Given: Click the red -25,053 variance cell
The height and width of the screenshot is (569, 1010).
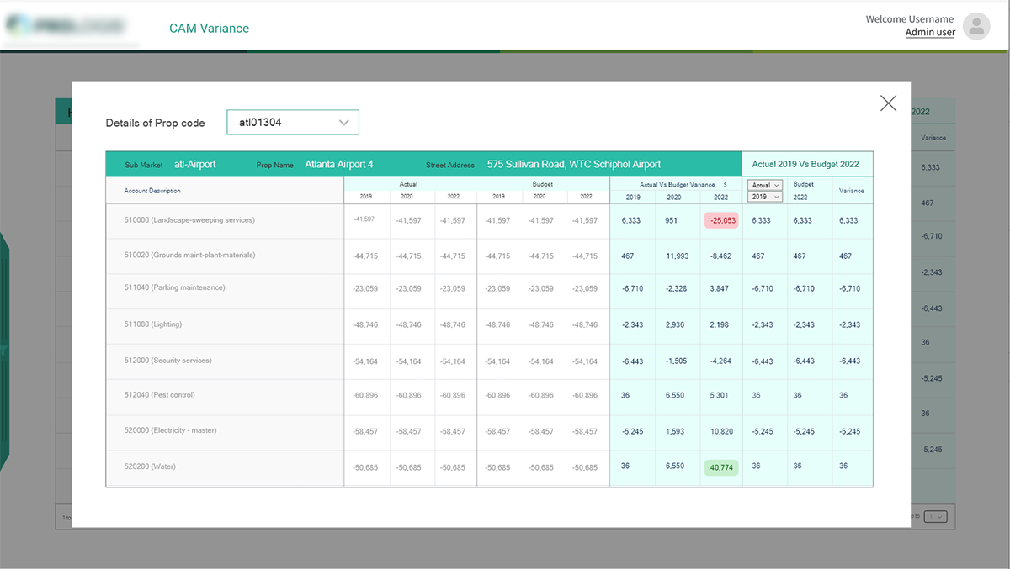Looking at the screenshot, I should pos(721,220).
